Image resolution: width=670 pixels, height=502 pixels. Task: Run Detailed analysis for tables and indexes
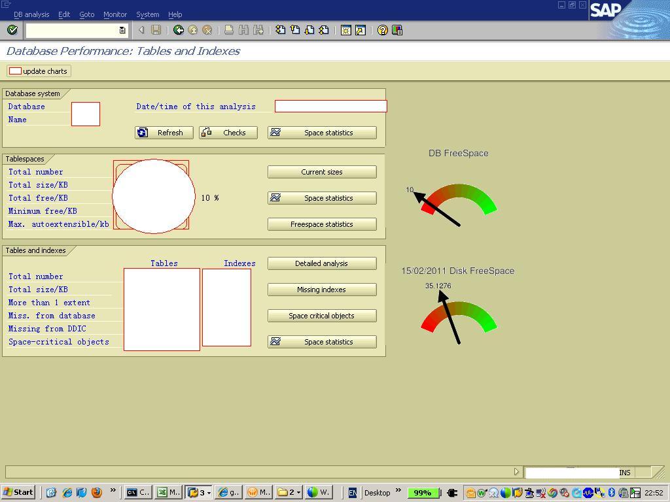pyautogui.click(x=321, y=263)
